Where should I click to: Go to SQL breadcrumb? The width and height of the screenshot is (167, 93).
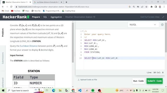coord(45,17)
